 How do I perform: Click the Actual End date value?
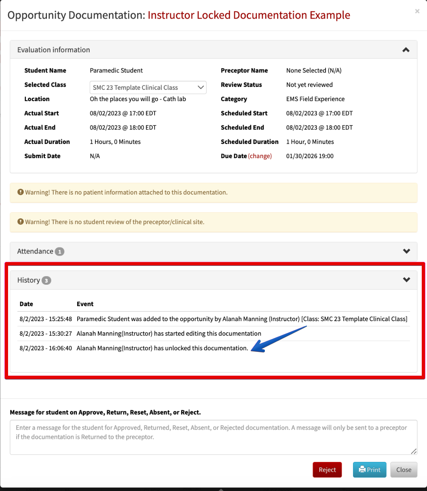click(x=123, y=127)
